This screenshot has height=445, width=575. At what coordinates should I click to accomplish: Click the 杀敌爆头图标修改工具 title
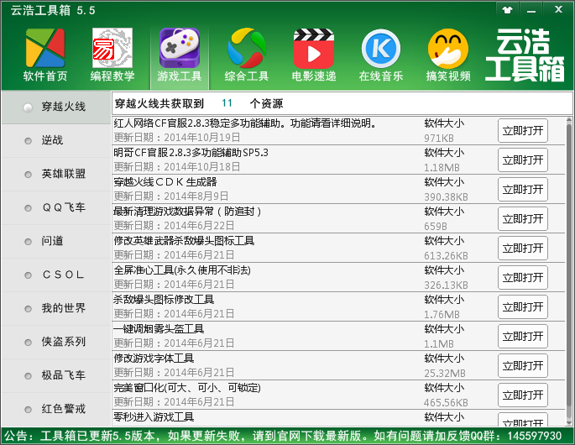pyautogui.click(x=164, y=300)
